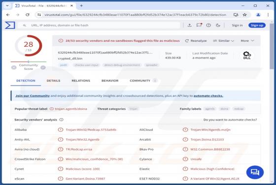The image size is (276, 185).
Task: Click the install app icon in address bar
Action: [x=236, y=15]
